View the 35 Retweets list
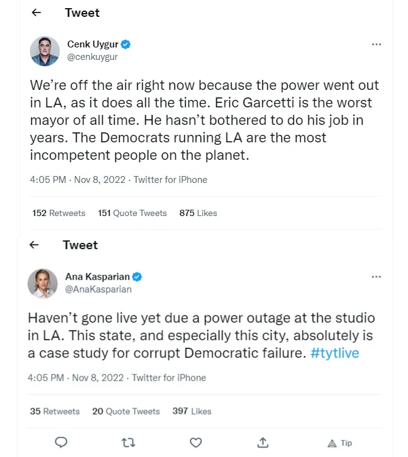408x457 pixels. [x=55, y=411]
